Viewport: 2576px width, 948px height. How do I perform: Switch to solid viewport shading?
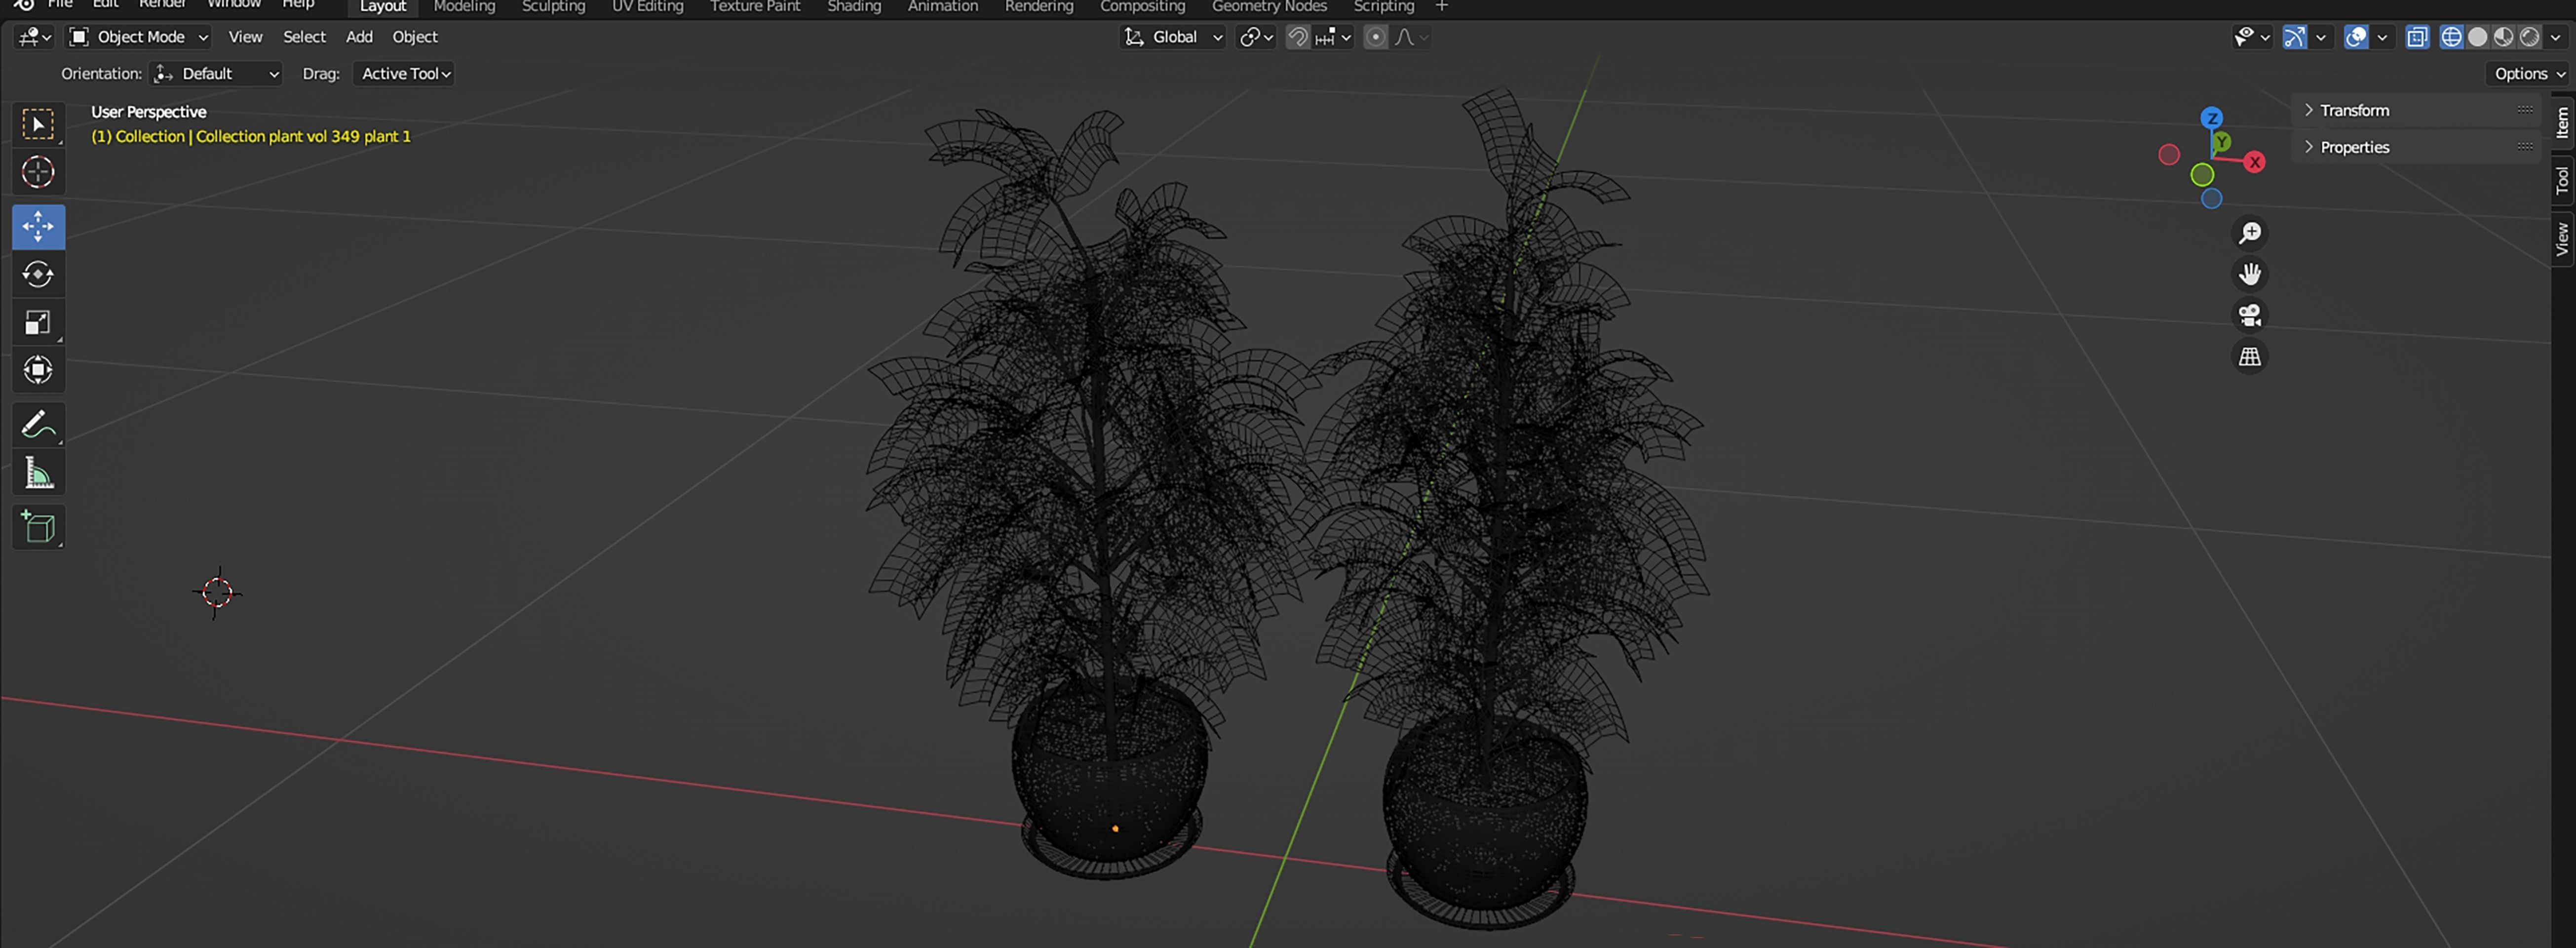(2477, 37)
